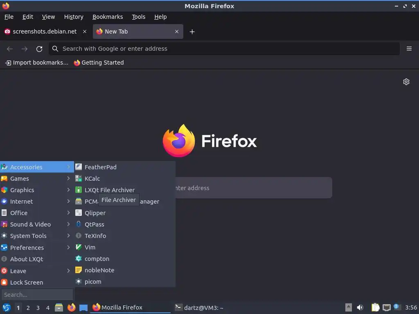Go forward with the forward arrow
This screenshot has width=419, height=314.
click(25, 49)
